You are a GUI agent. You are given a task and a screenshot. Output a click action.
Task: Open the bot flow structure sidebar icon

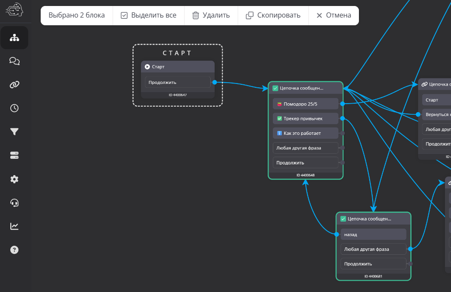click(x=15, y=38)
